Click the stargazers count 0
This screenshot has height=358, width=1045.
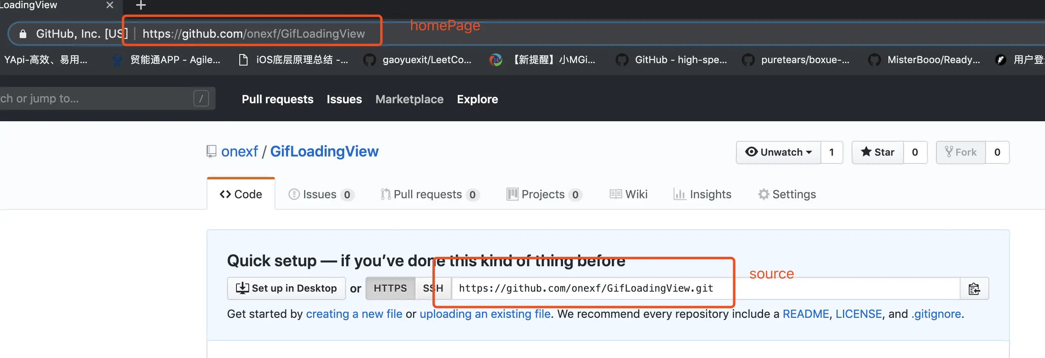point(915,152)
